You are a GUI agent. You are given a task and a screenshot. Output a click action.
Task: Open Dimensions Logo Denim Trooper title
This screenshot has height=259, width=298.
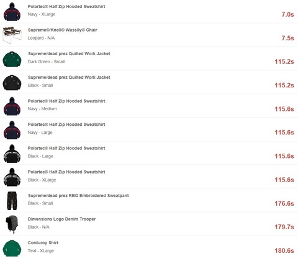click(61, 219)
